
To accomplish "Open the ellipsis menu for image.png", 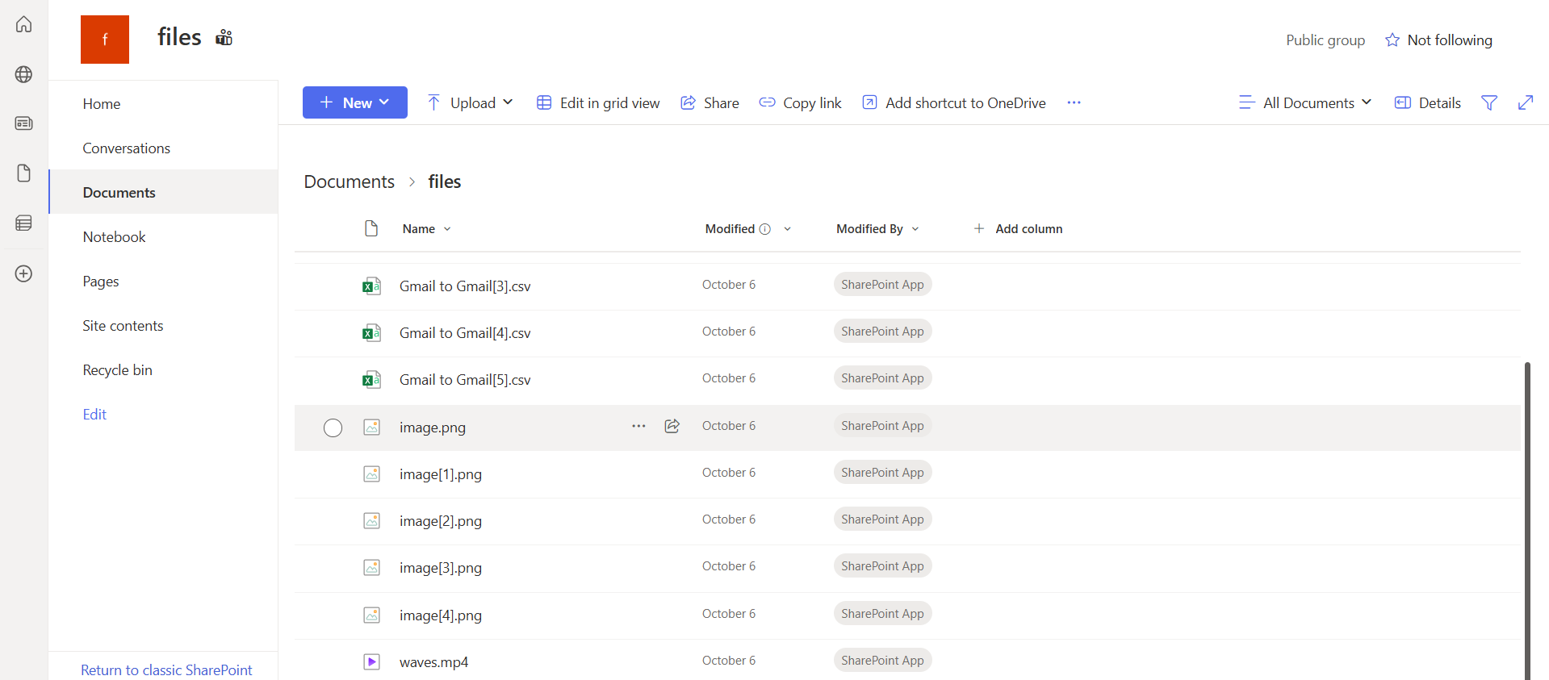I will [x=638, y=426].
